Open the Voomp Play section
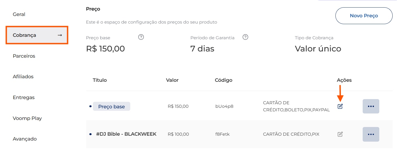Image resolution: width=397 pixels, height=153 pixels. coord(27,118)
